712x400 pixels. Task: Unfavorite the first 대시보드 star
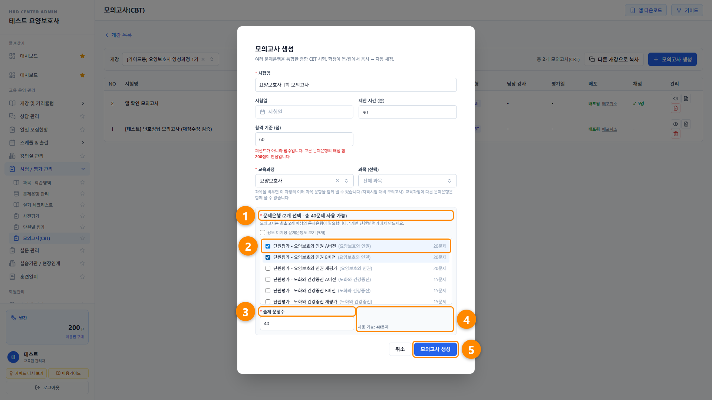click(82, 56)
